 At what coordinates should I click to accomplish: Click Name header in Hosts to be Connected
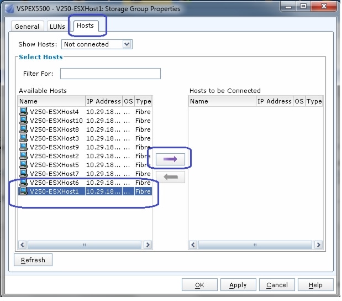coord(222,101)
